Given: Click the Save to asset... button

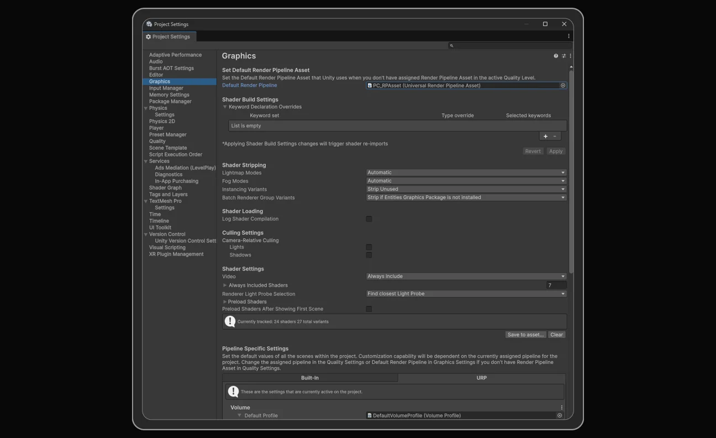Looking at the screenshot, I should point(525,335).
